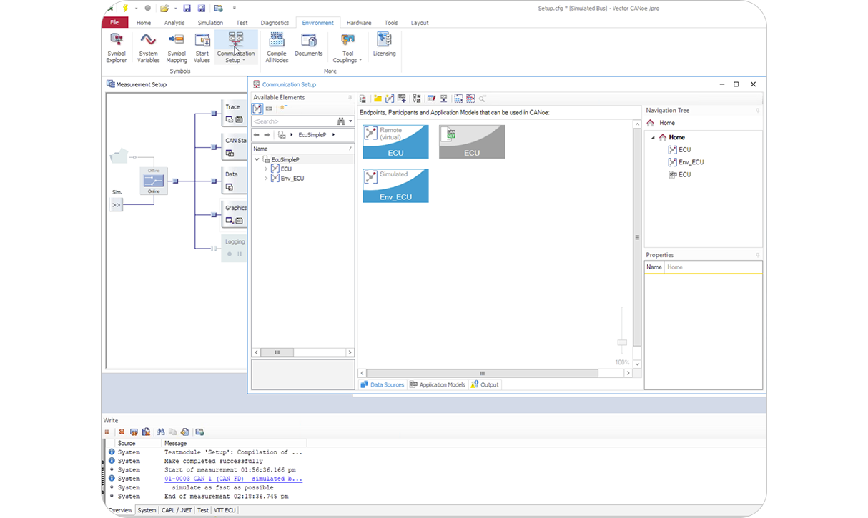Click the red X clear icon in Write window
This screenshot has height=518, width=868.
(x=122, y=432)
